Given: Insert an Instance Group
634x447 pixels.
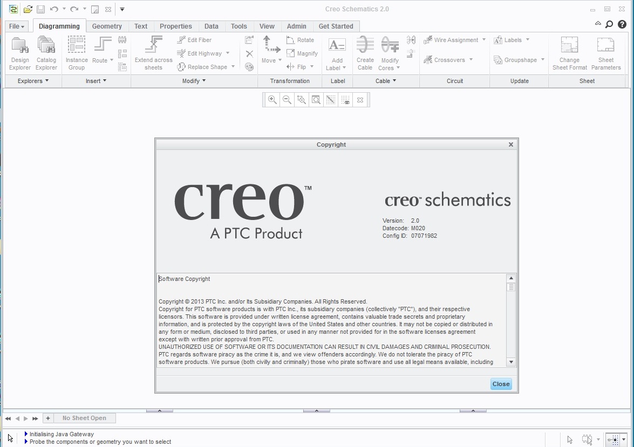Looking at the screenshot, I should coord(77,53).
